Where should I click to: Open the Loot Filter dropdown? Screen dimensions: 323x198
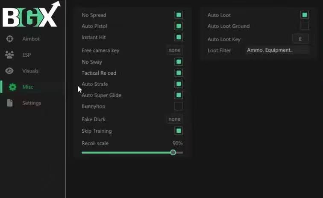(277, 50)
